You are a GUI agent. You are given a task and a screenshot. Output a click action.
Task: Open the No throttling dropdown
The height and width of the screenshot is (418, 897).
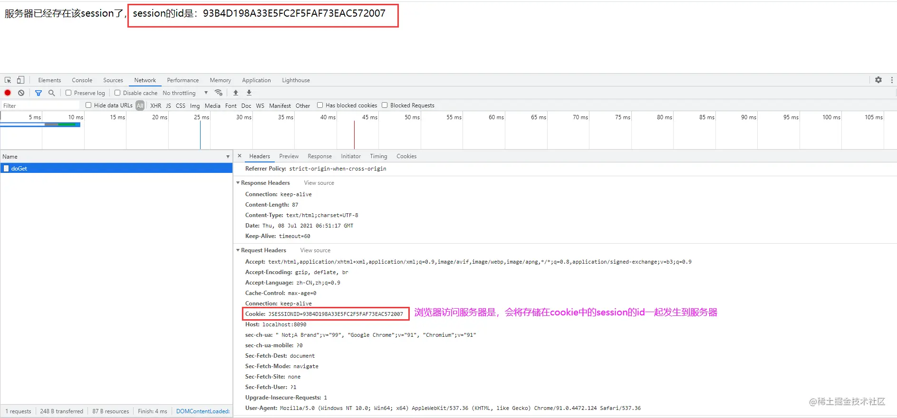[185, 93]
